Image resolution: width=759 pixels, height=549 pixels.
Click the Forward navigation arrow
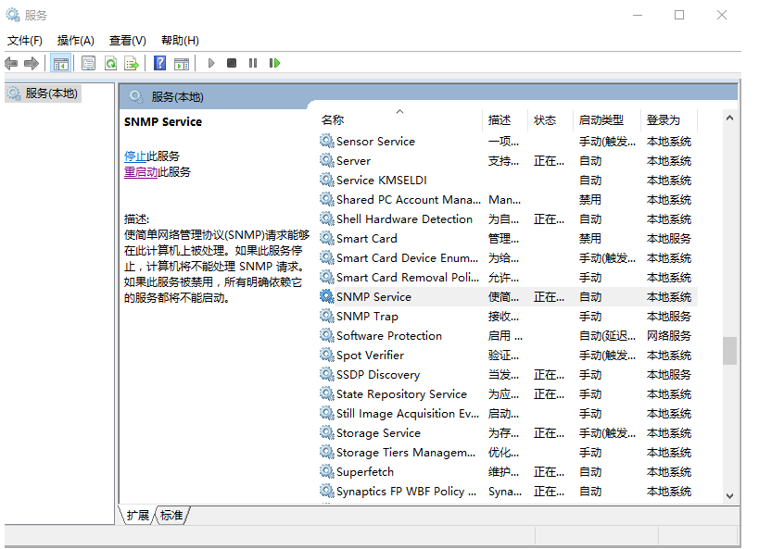tap(31, 62)
